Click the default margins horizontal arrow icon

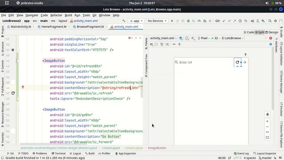174,44
